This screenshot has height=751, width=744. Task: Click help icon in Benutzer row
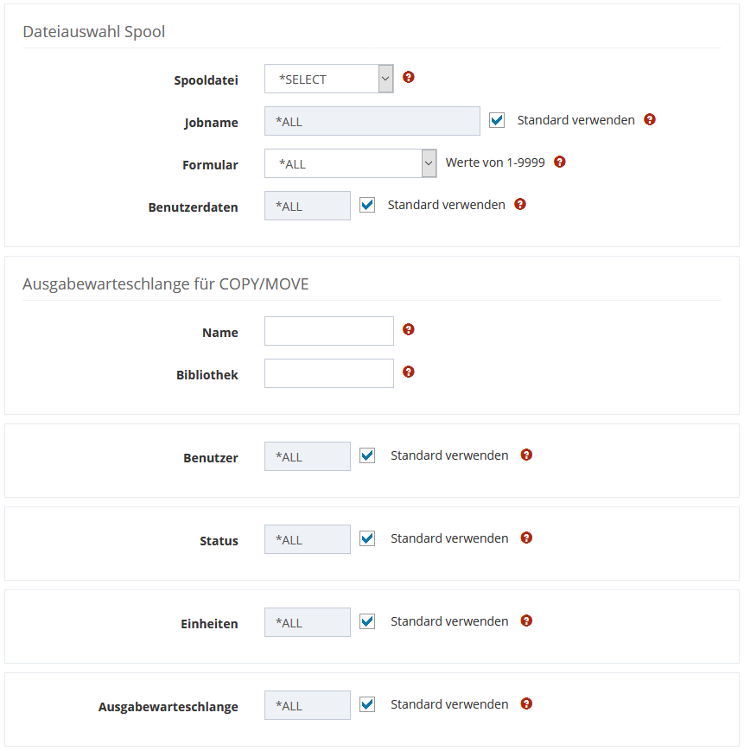(x=526, y=455)
